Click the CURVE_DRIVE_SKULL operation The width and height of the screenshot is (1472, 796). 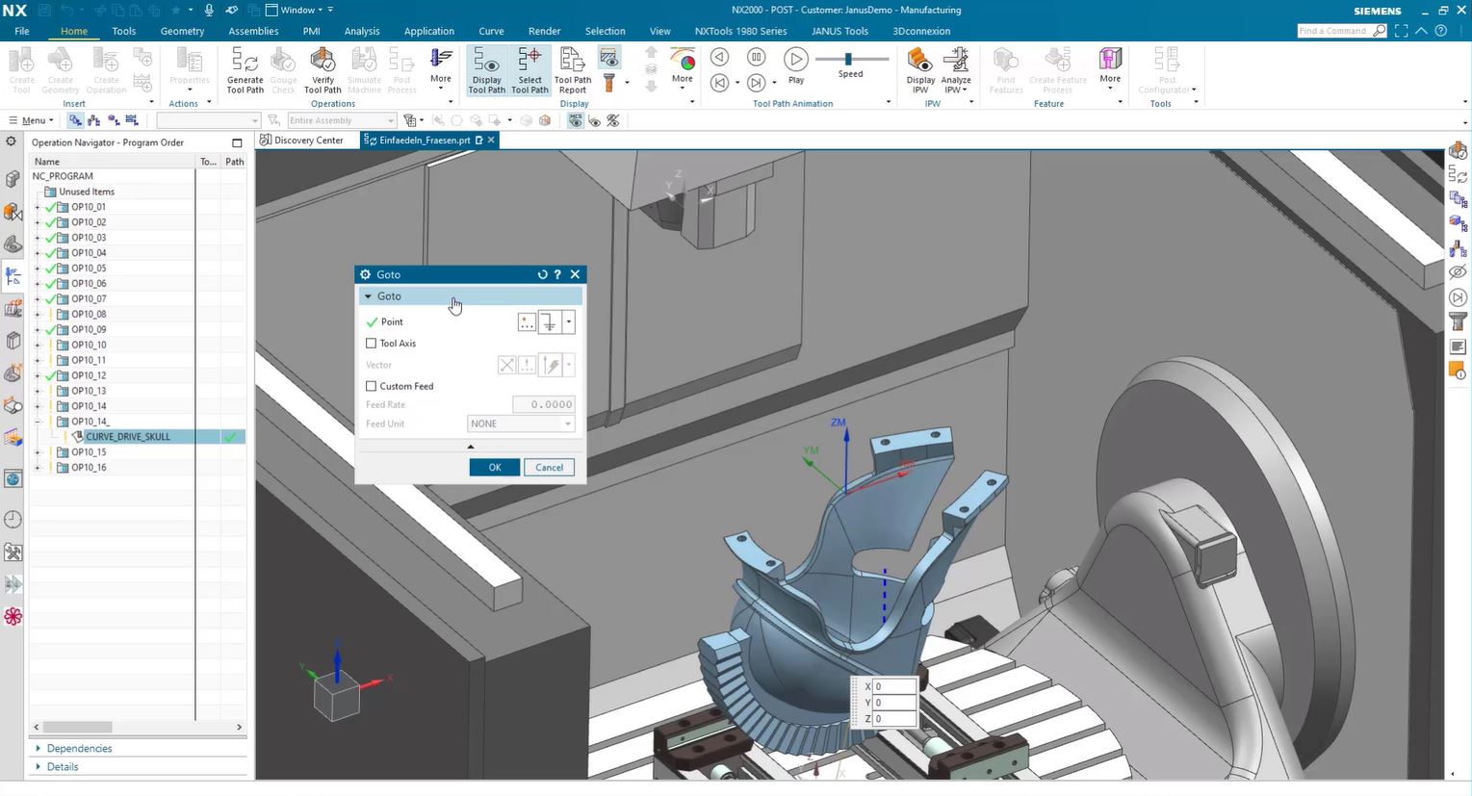coord(127,437)
